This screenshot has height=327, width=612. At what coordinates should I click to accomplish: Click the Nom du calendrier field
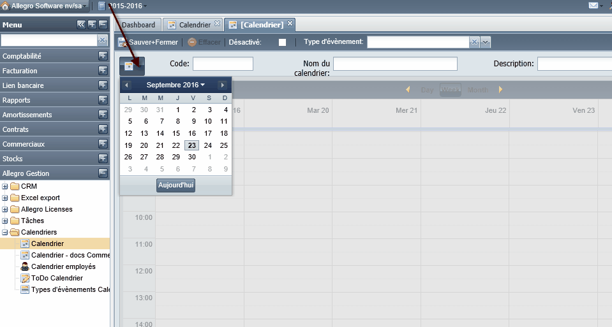(395, 64)
